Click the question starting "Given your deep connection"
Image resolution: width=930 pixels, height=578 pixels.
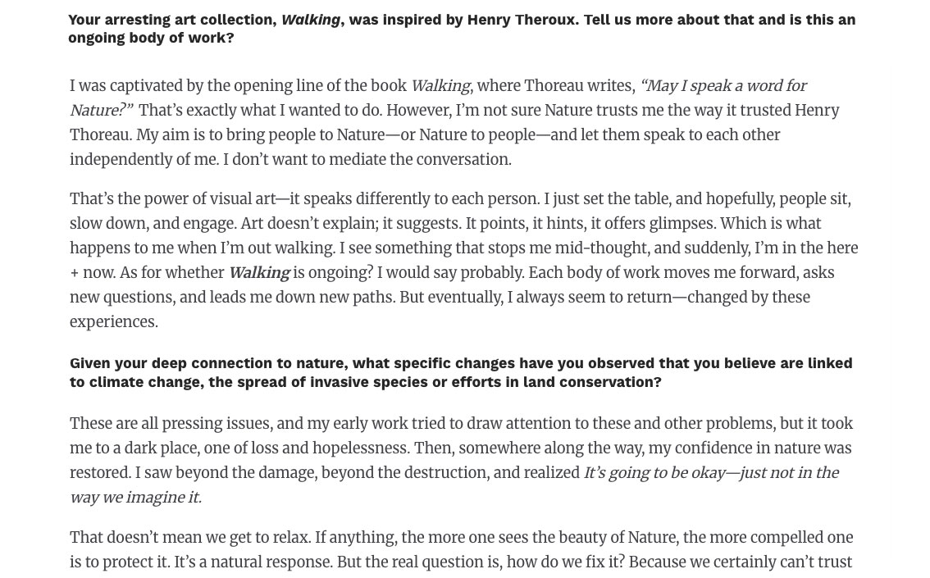pos(460,372)
